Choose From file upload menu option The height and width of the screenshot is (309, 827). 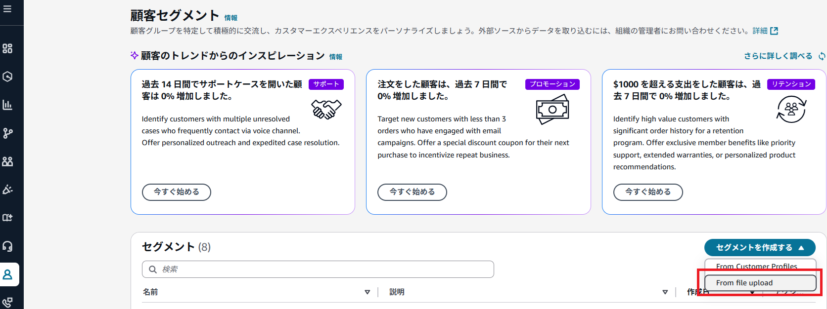click(760, 283)
